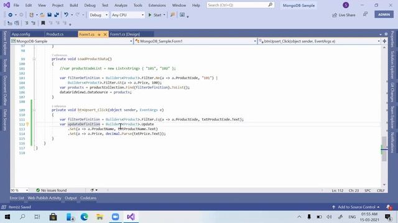
Task: Open account profile avatar S
Action: [x=346, y=5]
